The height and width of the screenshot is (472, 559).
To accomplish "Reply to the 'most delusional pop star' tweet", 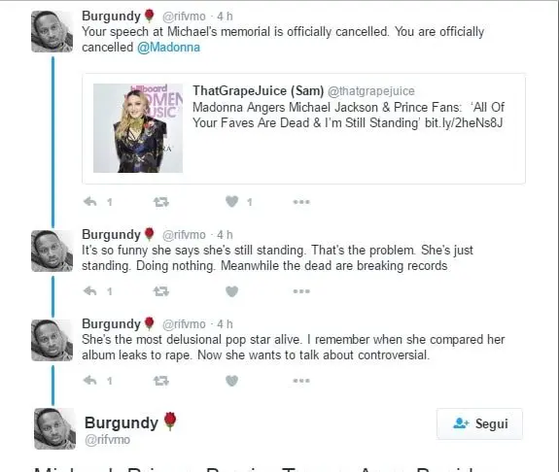I will 90,381.
